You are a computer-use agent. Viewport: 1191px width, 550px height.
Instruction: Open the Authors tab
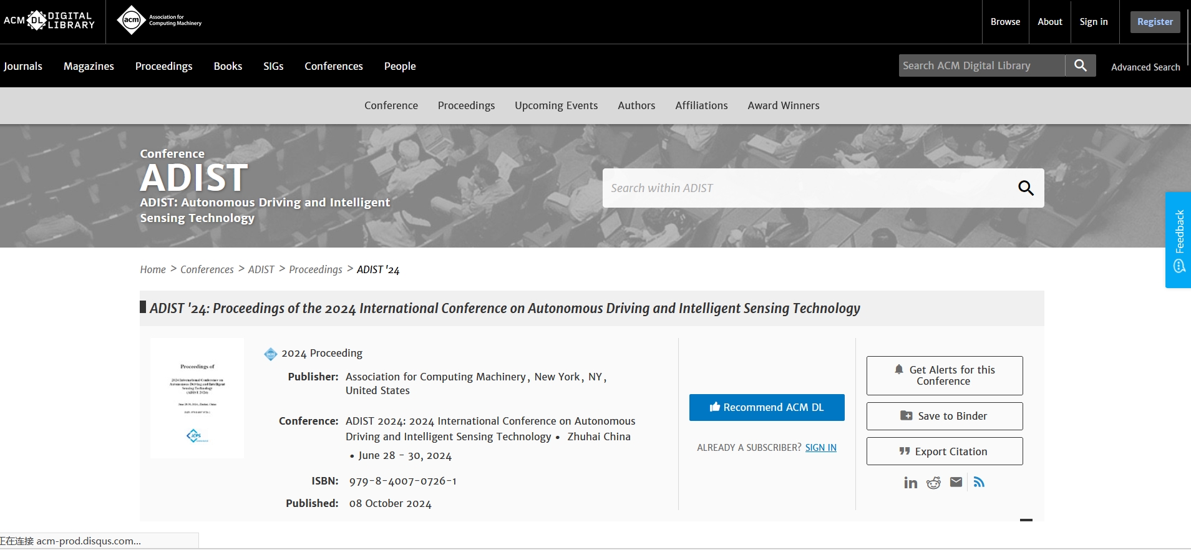636,105
